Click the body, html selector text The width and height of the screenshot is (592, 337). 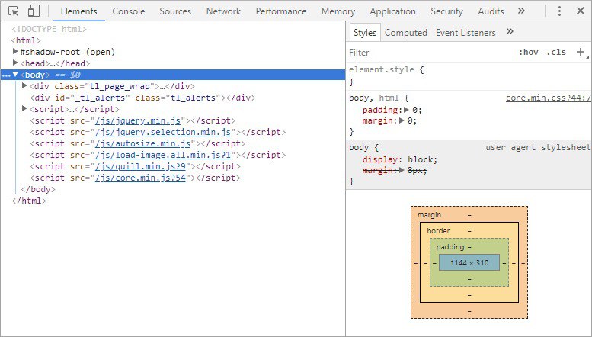[374, 98]
